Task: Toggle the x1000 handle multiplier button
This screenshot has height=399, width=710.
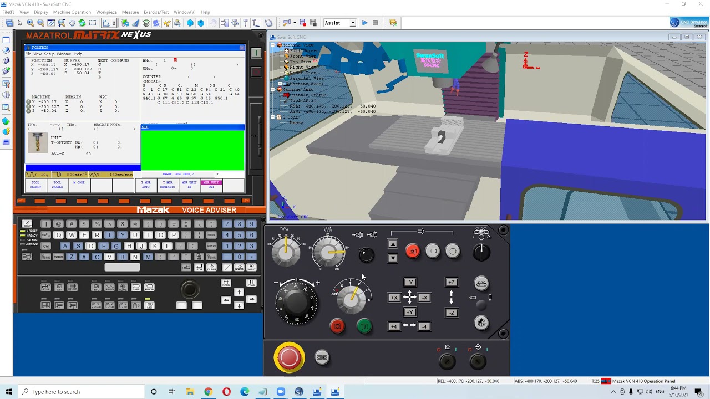Action: (x=96, y=305)
